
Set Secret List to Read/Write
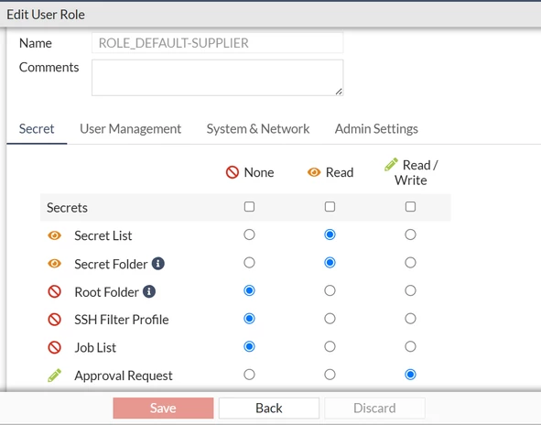410,234
